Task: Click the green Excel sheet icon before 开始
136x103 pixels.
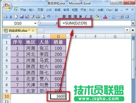Action: coord(16,9)
